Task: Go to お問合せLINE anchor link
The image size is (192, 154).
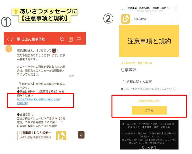Action: click(x=145, y=63)
